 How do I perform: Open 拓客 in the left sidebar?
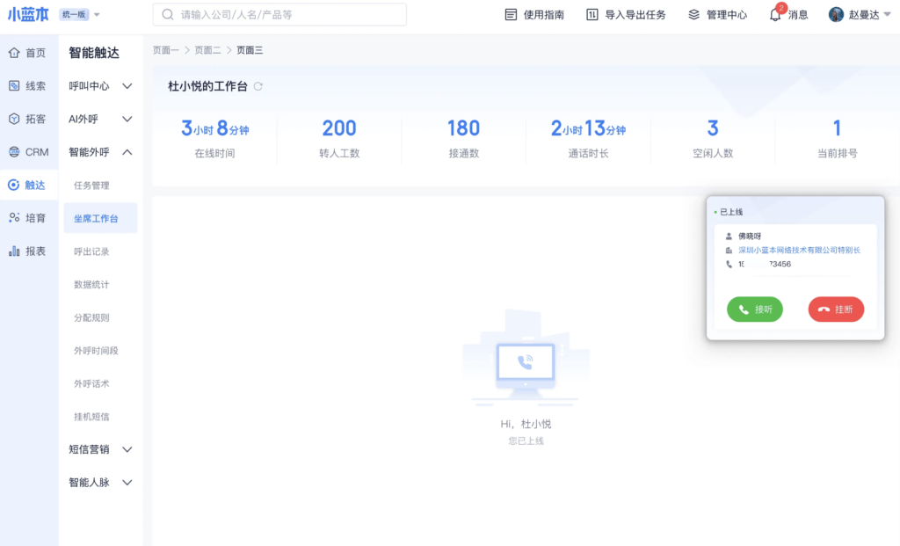tap(27, 119)
